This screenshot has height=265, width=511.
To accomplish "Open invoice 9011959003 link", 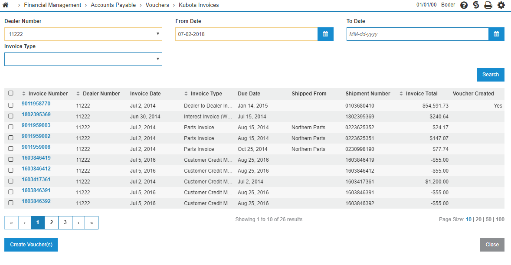I will pos(36,125).
